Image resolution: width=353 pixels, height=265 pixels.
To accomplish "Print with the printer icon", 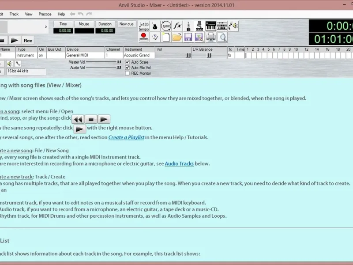I will click(x=211, y=38).
